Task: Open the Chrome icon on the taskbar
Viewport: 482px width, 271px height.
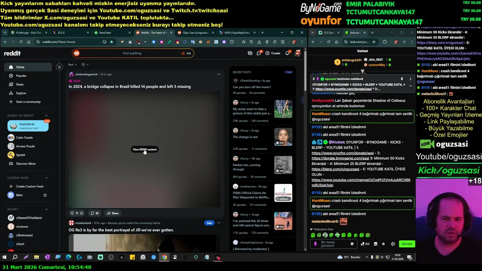Action: click(x=164, y=257)
